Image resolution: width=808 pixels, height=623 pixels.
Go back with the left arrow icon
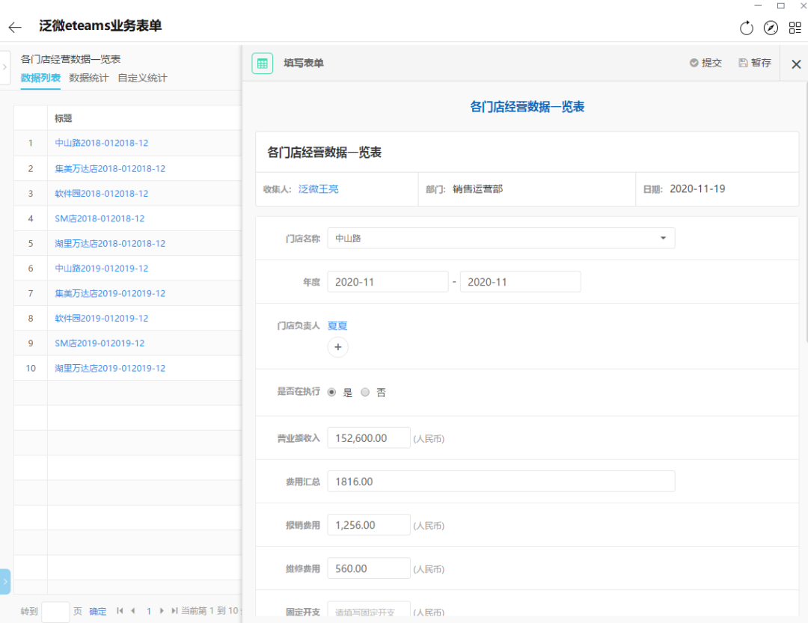tap(15, 27)
